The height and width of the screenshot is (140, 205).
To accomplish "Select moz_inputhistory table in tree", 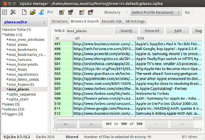I will [23, 74].
